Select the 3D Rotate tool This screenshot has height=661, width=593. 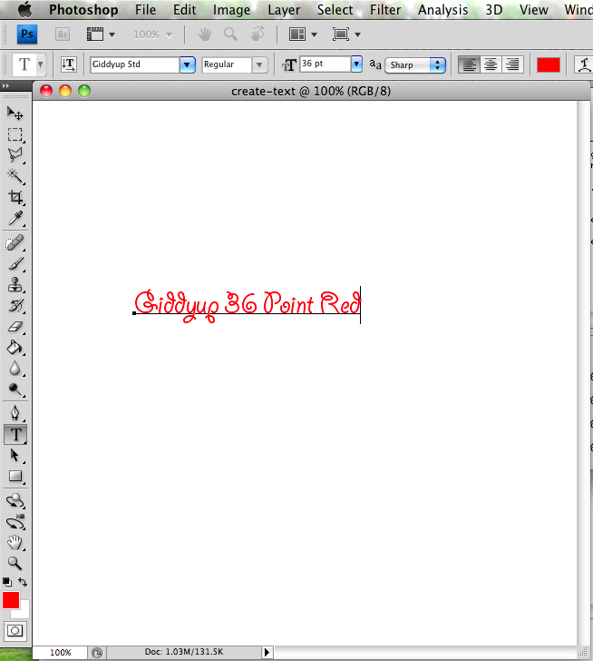coord(15,501)
